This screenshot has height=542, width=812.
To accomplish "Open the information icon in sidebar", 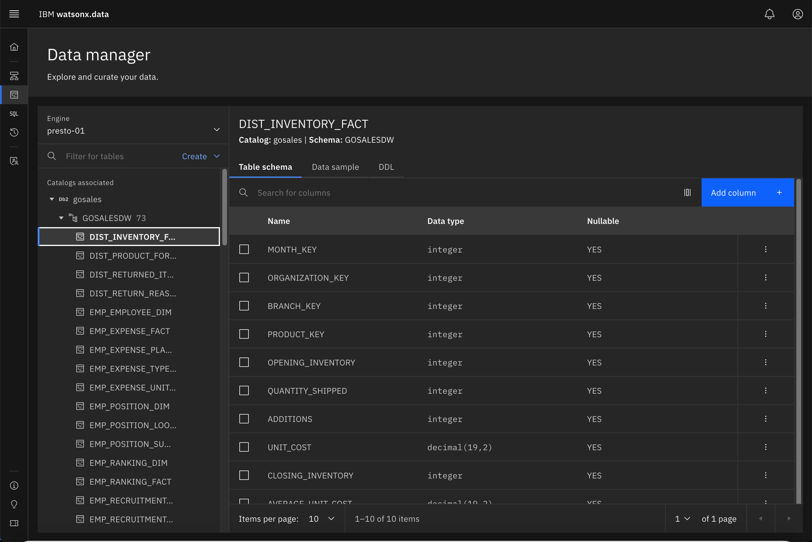I will (14, 485).
